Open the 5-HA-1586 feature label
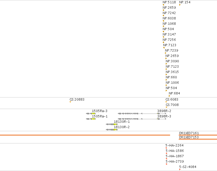 (175, 151)
